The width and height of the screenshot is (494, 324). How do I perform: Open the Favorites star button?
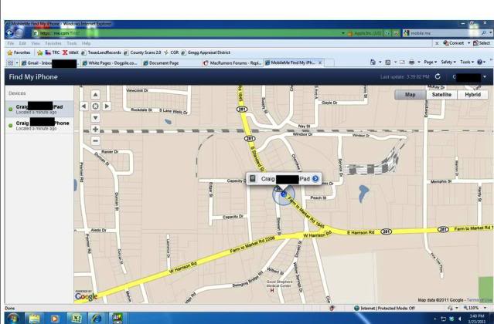pyautogui.click(x=19, y=52)
